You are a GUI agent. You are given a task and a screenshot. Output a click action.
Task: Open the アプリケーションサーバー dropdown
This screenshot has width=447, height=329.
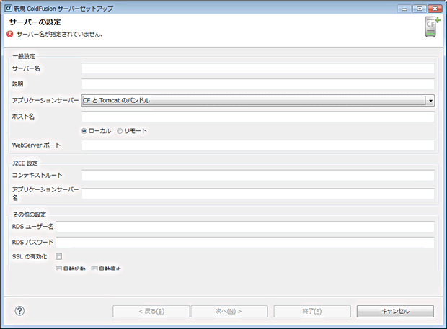click(x=258, y=101)
